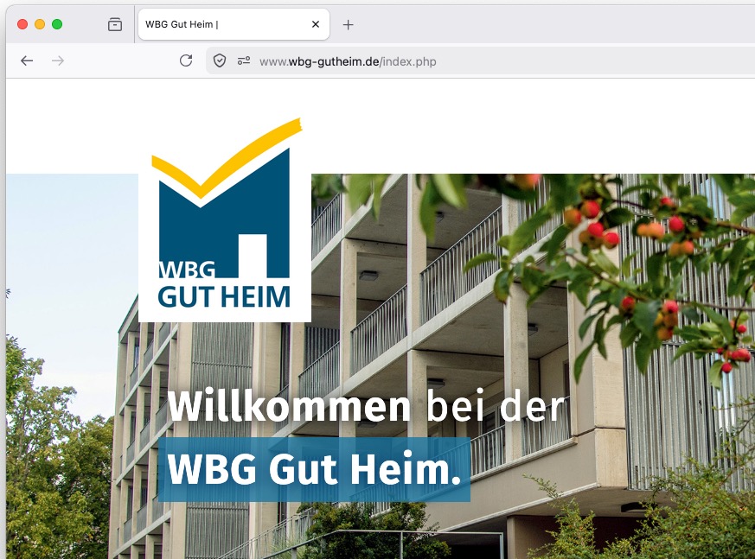The height and width of the screenshot is (559, 755).
Task: Focus the www.wbg-gutheim.de address field
Action: [482, 61]
